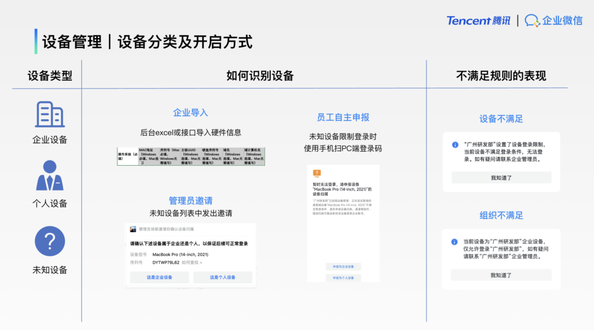Screen dimensions: 594x330
Task: Click the 企业设备 label
Action: point(50,140)
